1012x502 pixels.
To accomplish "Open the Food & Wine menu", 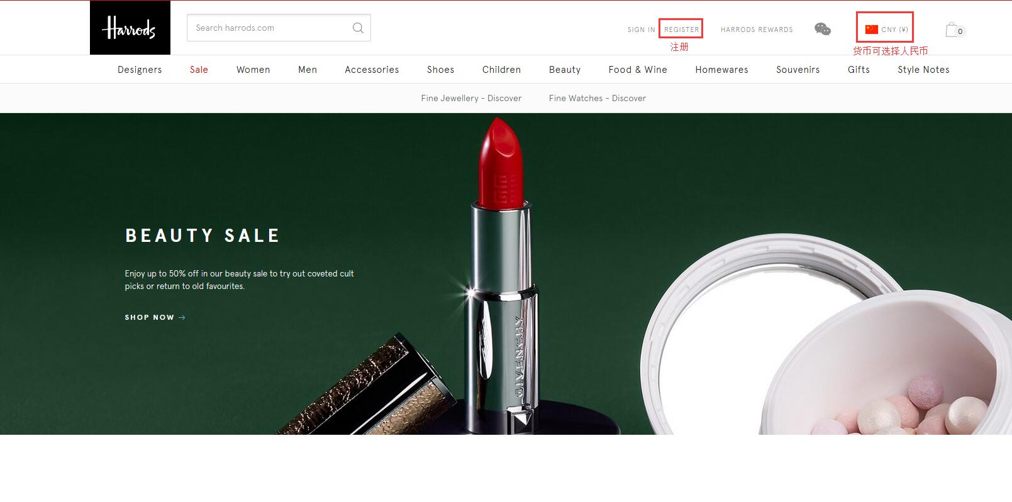I will tap(638, 70).
